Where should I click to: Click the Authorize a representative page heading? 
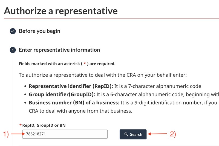click(61, 11)
